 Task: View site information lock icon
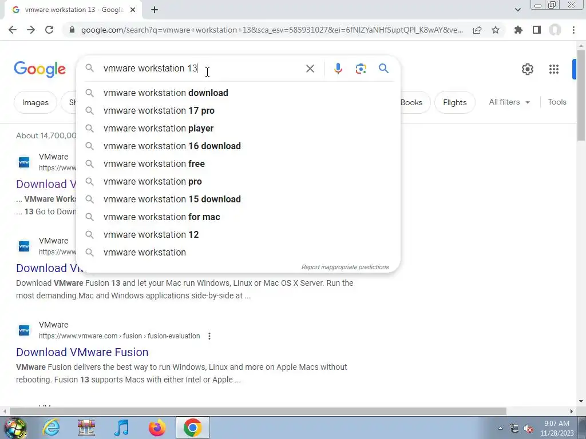coord(72,30)
